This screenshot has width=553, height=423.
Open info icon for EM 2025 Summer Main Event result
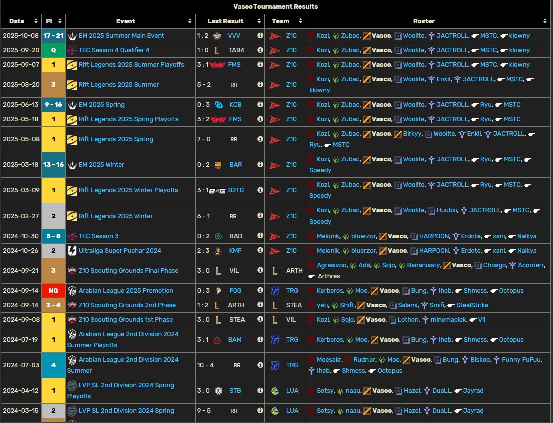(260, 35)
